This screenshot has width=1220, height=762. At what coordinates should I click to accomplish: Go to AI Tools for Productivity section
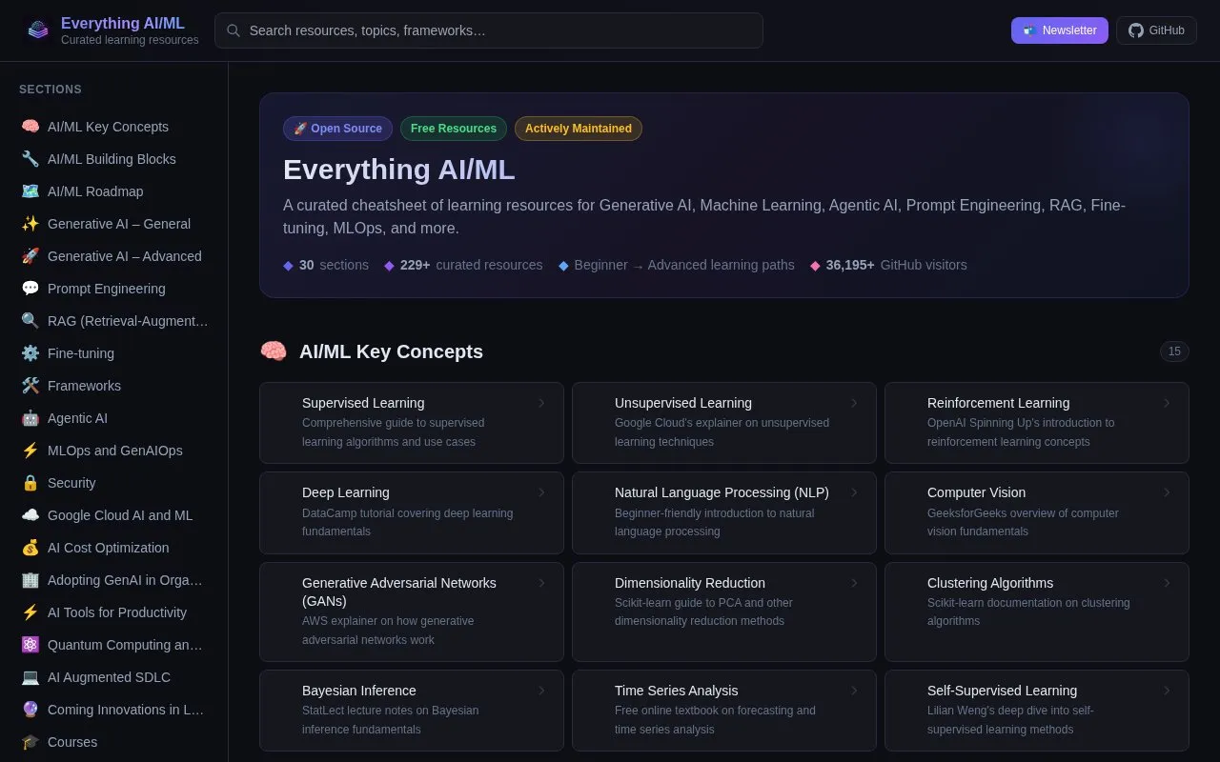[x=114, y=612]
